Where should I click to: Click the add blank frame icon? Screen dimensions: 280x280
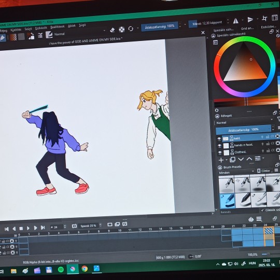click(110, 225)
